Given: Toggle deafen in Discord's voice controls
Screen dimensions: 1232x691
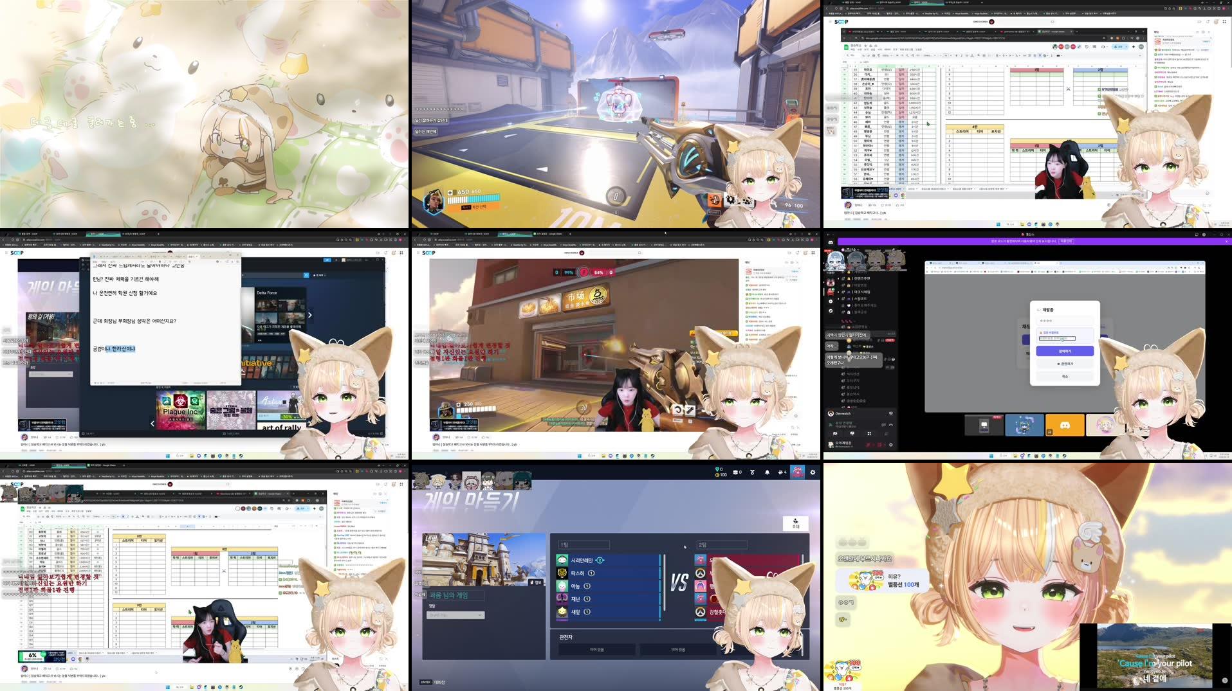Looking at the screenshot, I should pos(880,445).
